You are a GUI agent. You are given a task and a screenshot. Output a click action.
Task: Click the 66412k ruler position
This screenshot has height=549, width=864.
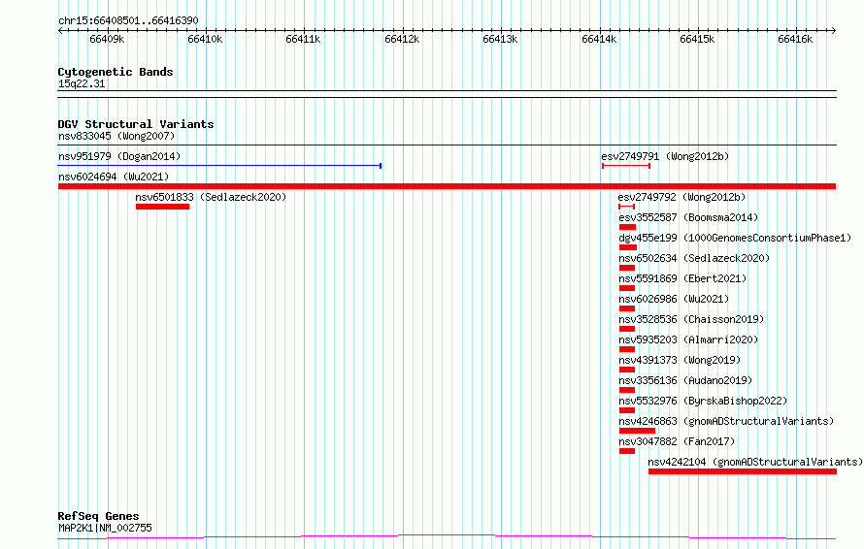click(x=402, y=40)
